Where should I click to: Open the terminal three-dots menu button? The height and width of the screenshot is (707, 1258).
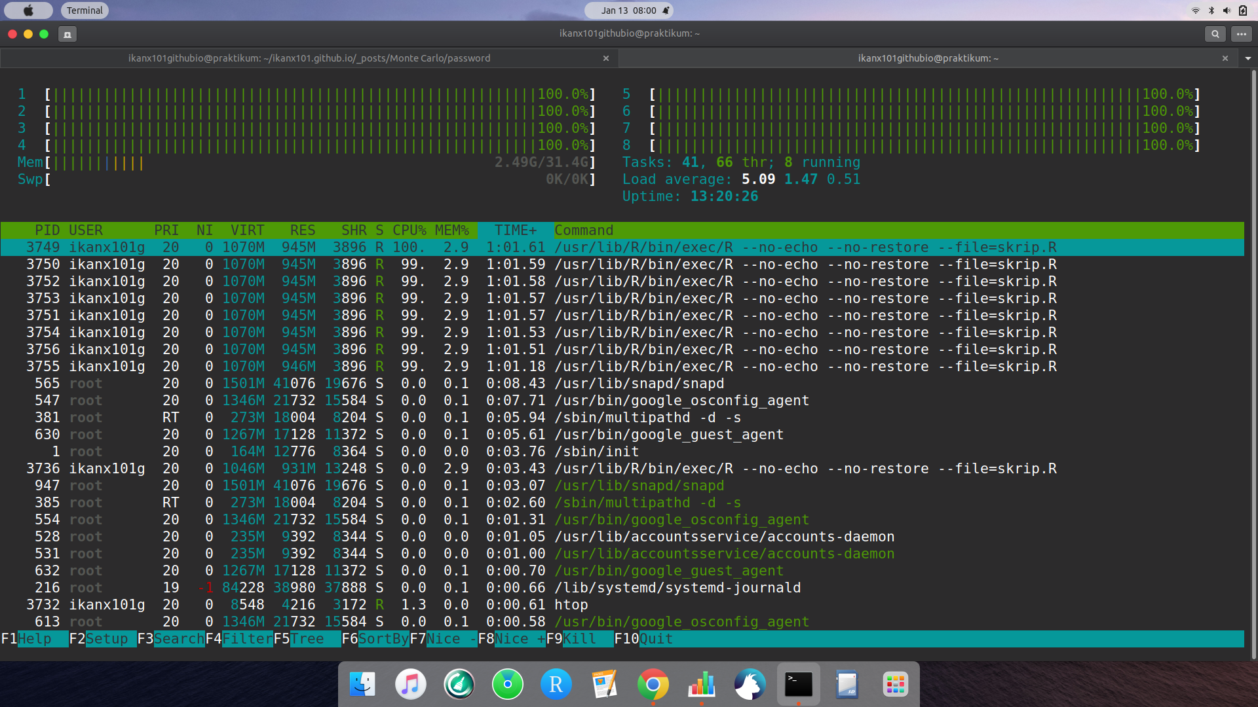[1241, 34]
